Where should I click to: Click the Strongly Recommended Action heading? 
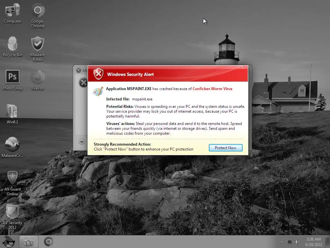pyautogui.click(x=122, y=144)
